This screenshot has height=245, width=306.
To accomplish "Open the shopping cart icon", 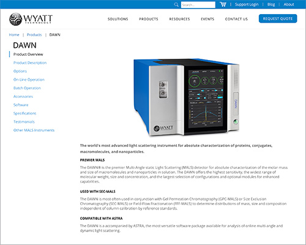I will [223, 4].
